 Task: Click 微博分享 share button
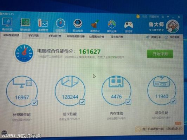tap(154, 37)
